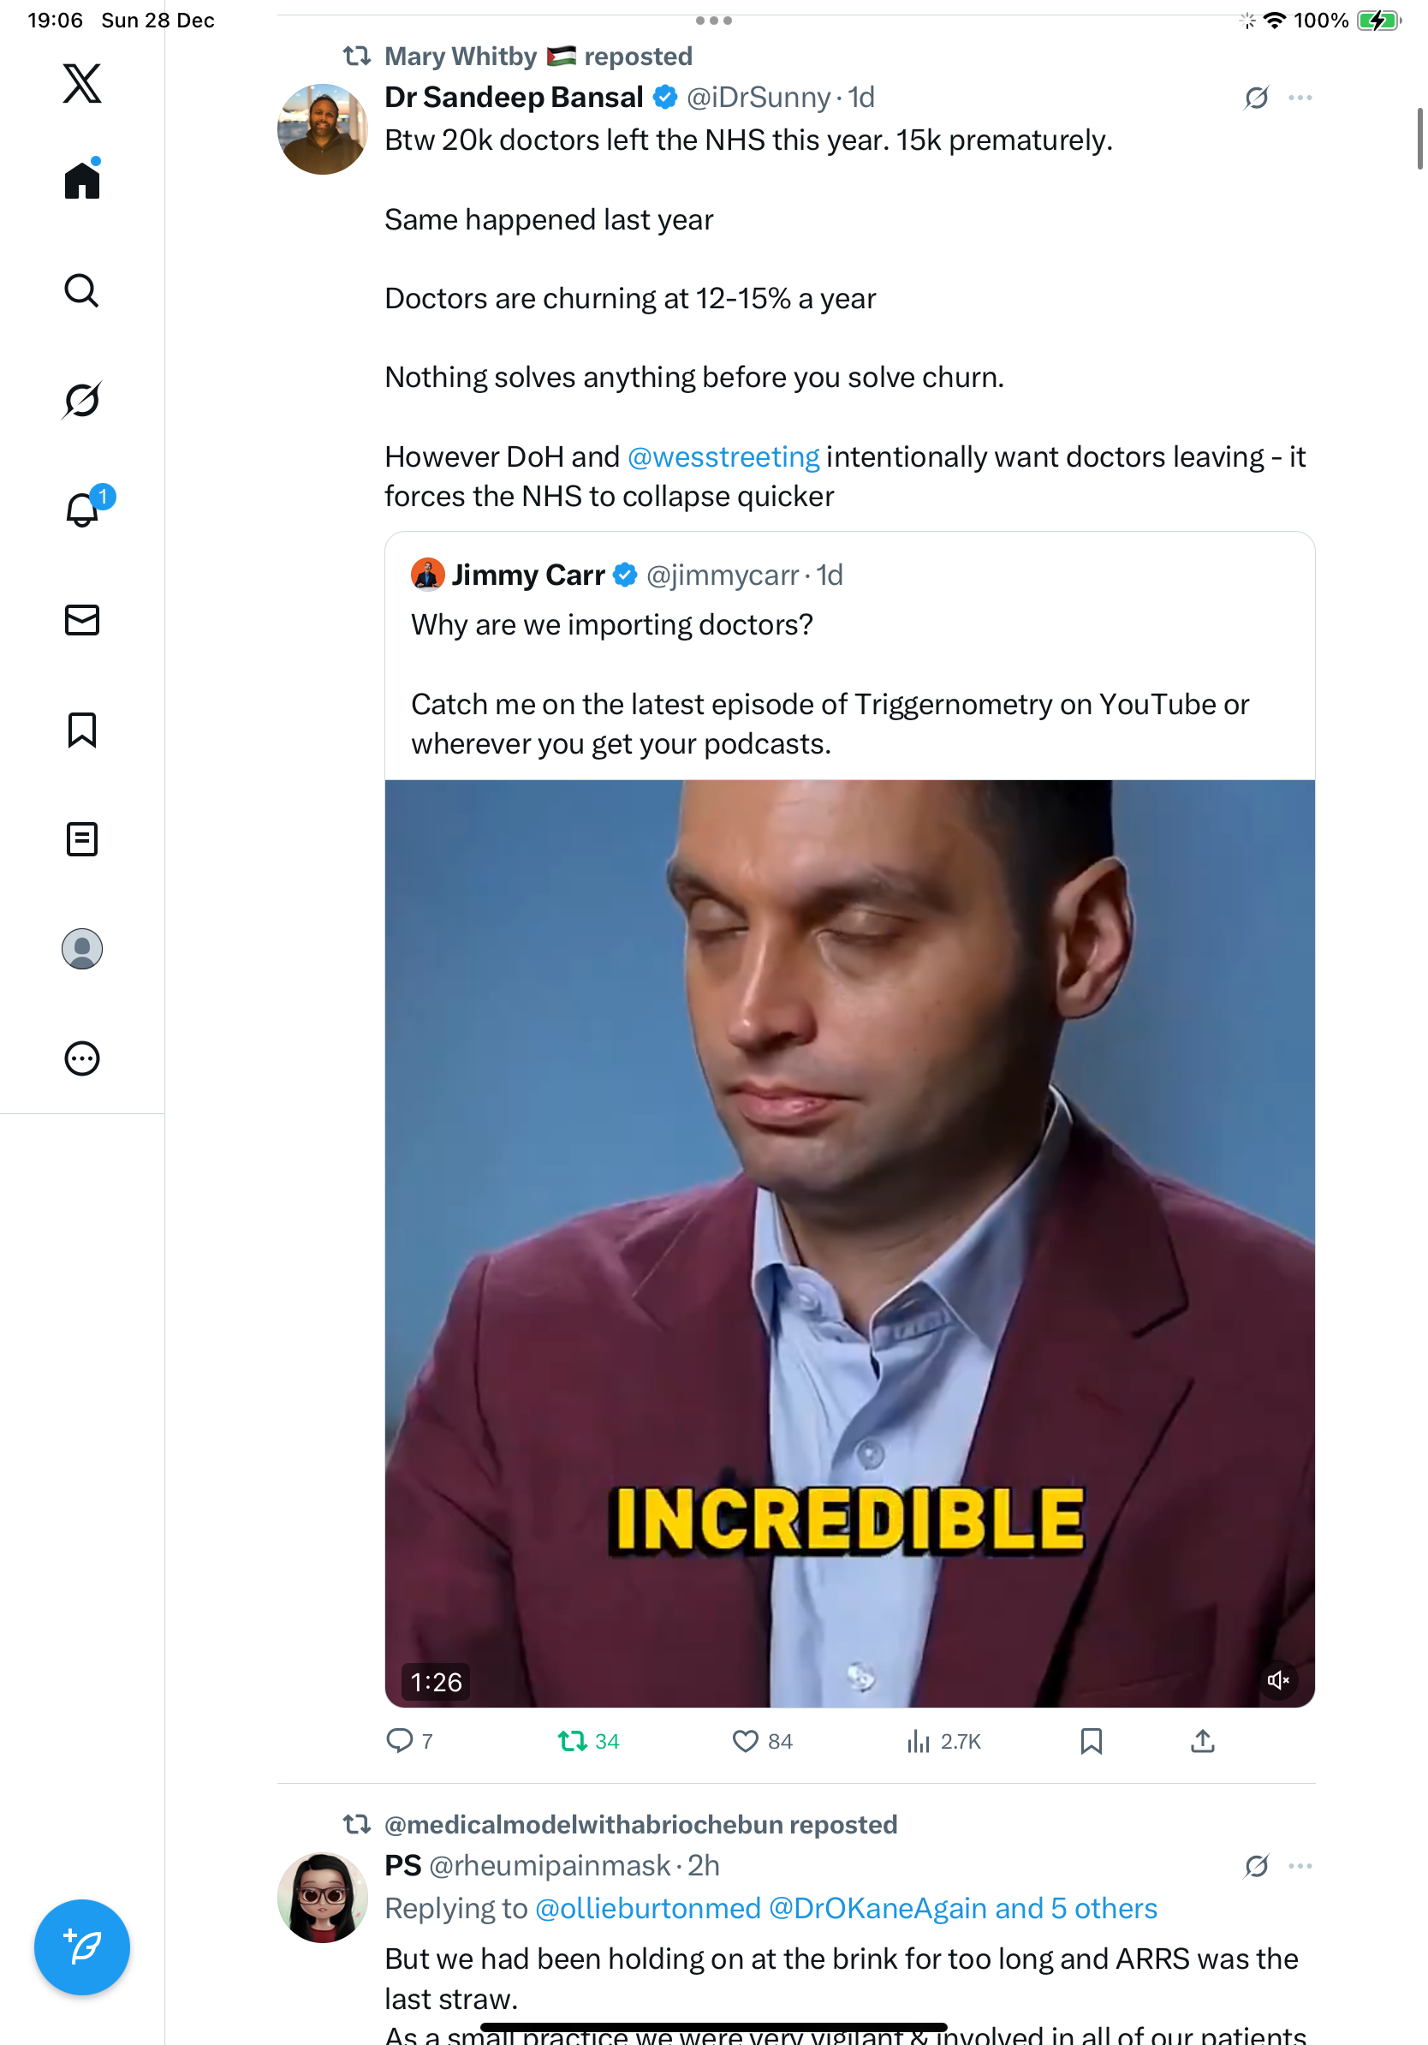
Task: Open Notifications bell icon
Action: pos(82,510)
